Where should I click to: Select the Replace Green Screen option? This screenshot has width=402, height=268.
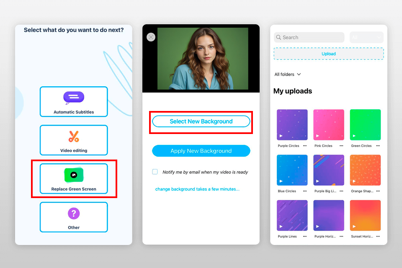[74, 178]
